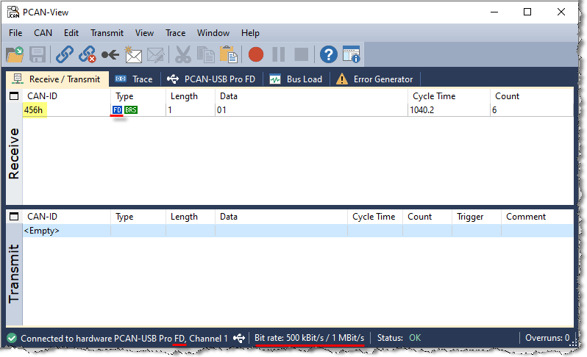Click Overruns counter in status bar

click(x=547, y=338)
